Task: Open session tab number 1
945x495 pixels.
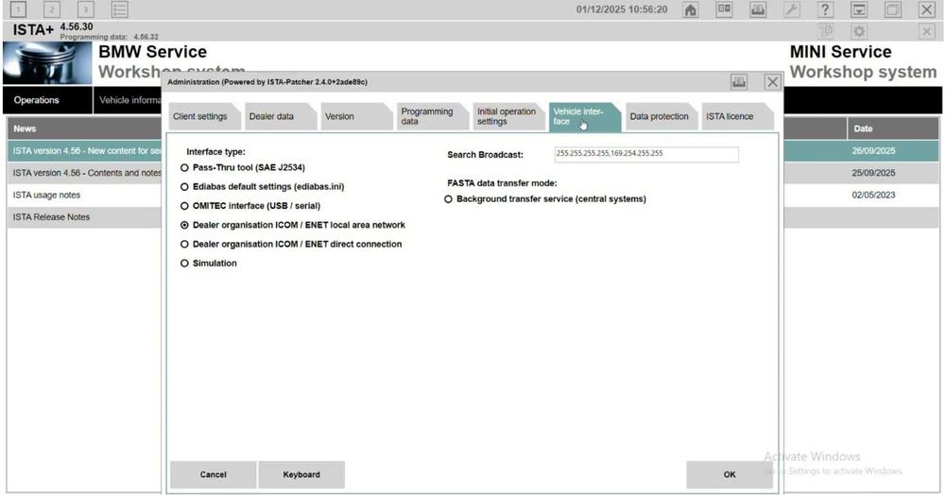Action: [18, 9]
